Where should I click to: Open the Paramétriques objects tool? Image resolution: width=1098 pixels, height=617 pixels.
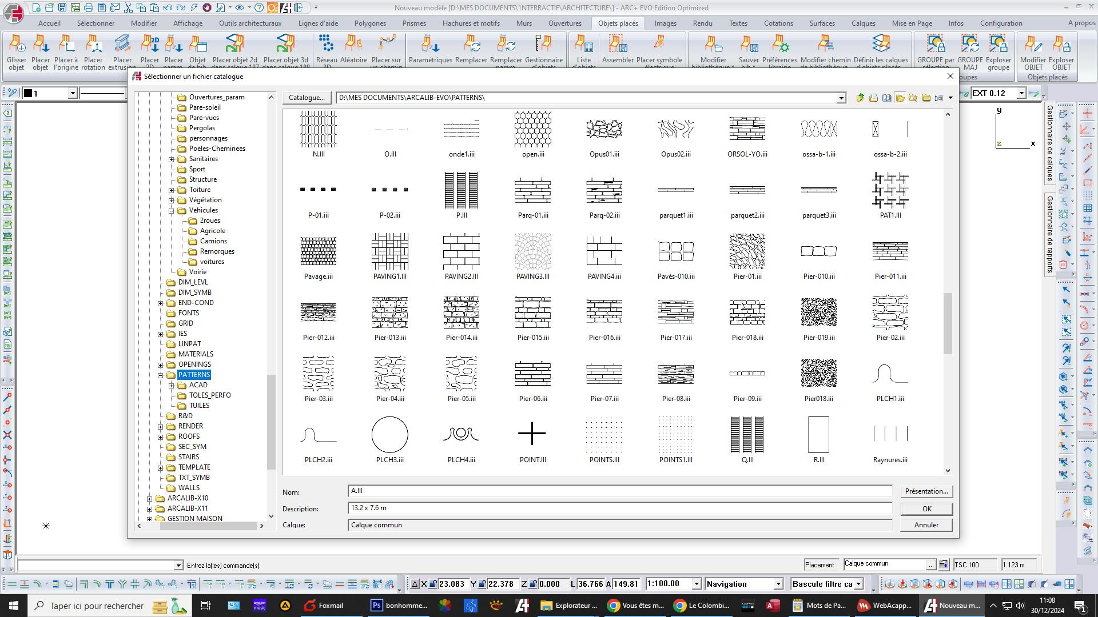430,51
